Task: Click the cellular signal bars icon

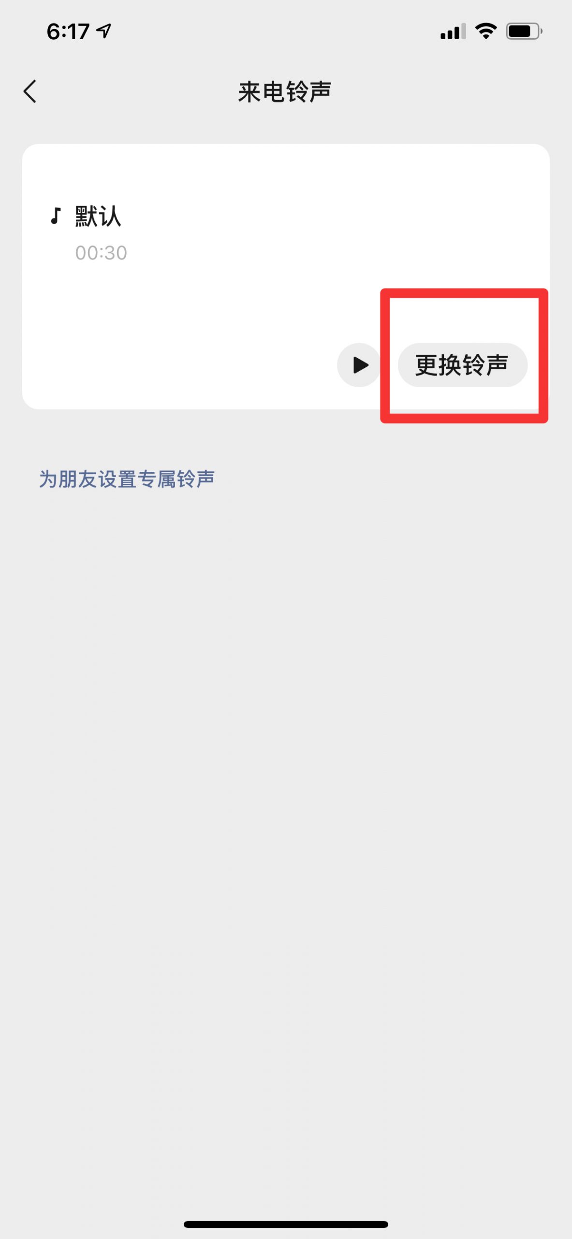Action: tap(453, 31)
